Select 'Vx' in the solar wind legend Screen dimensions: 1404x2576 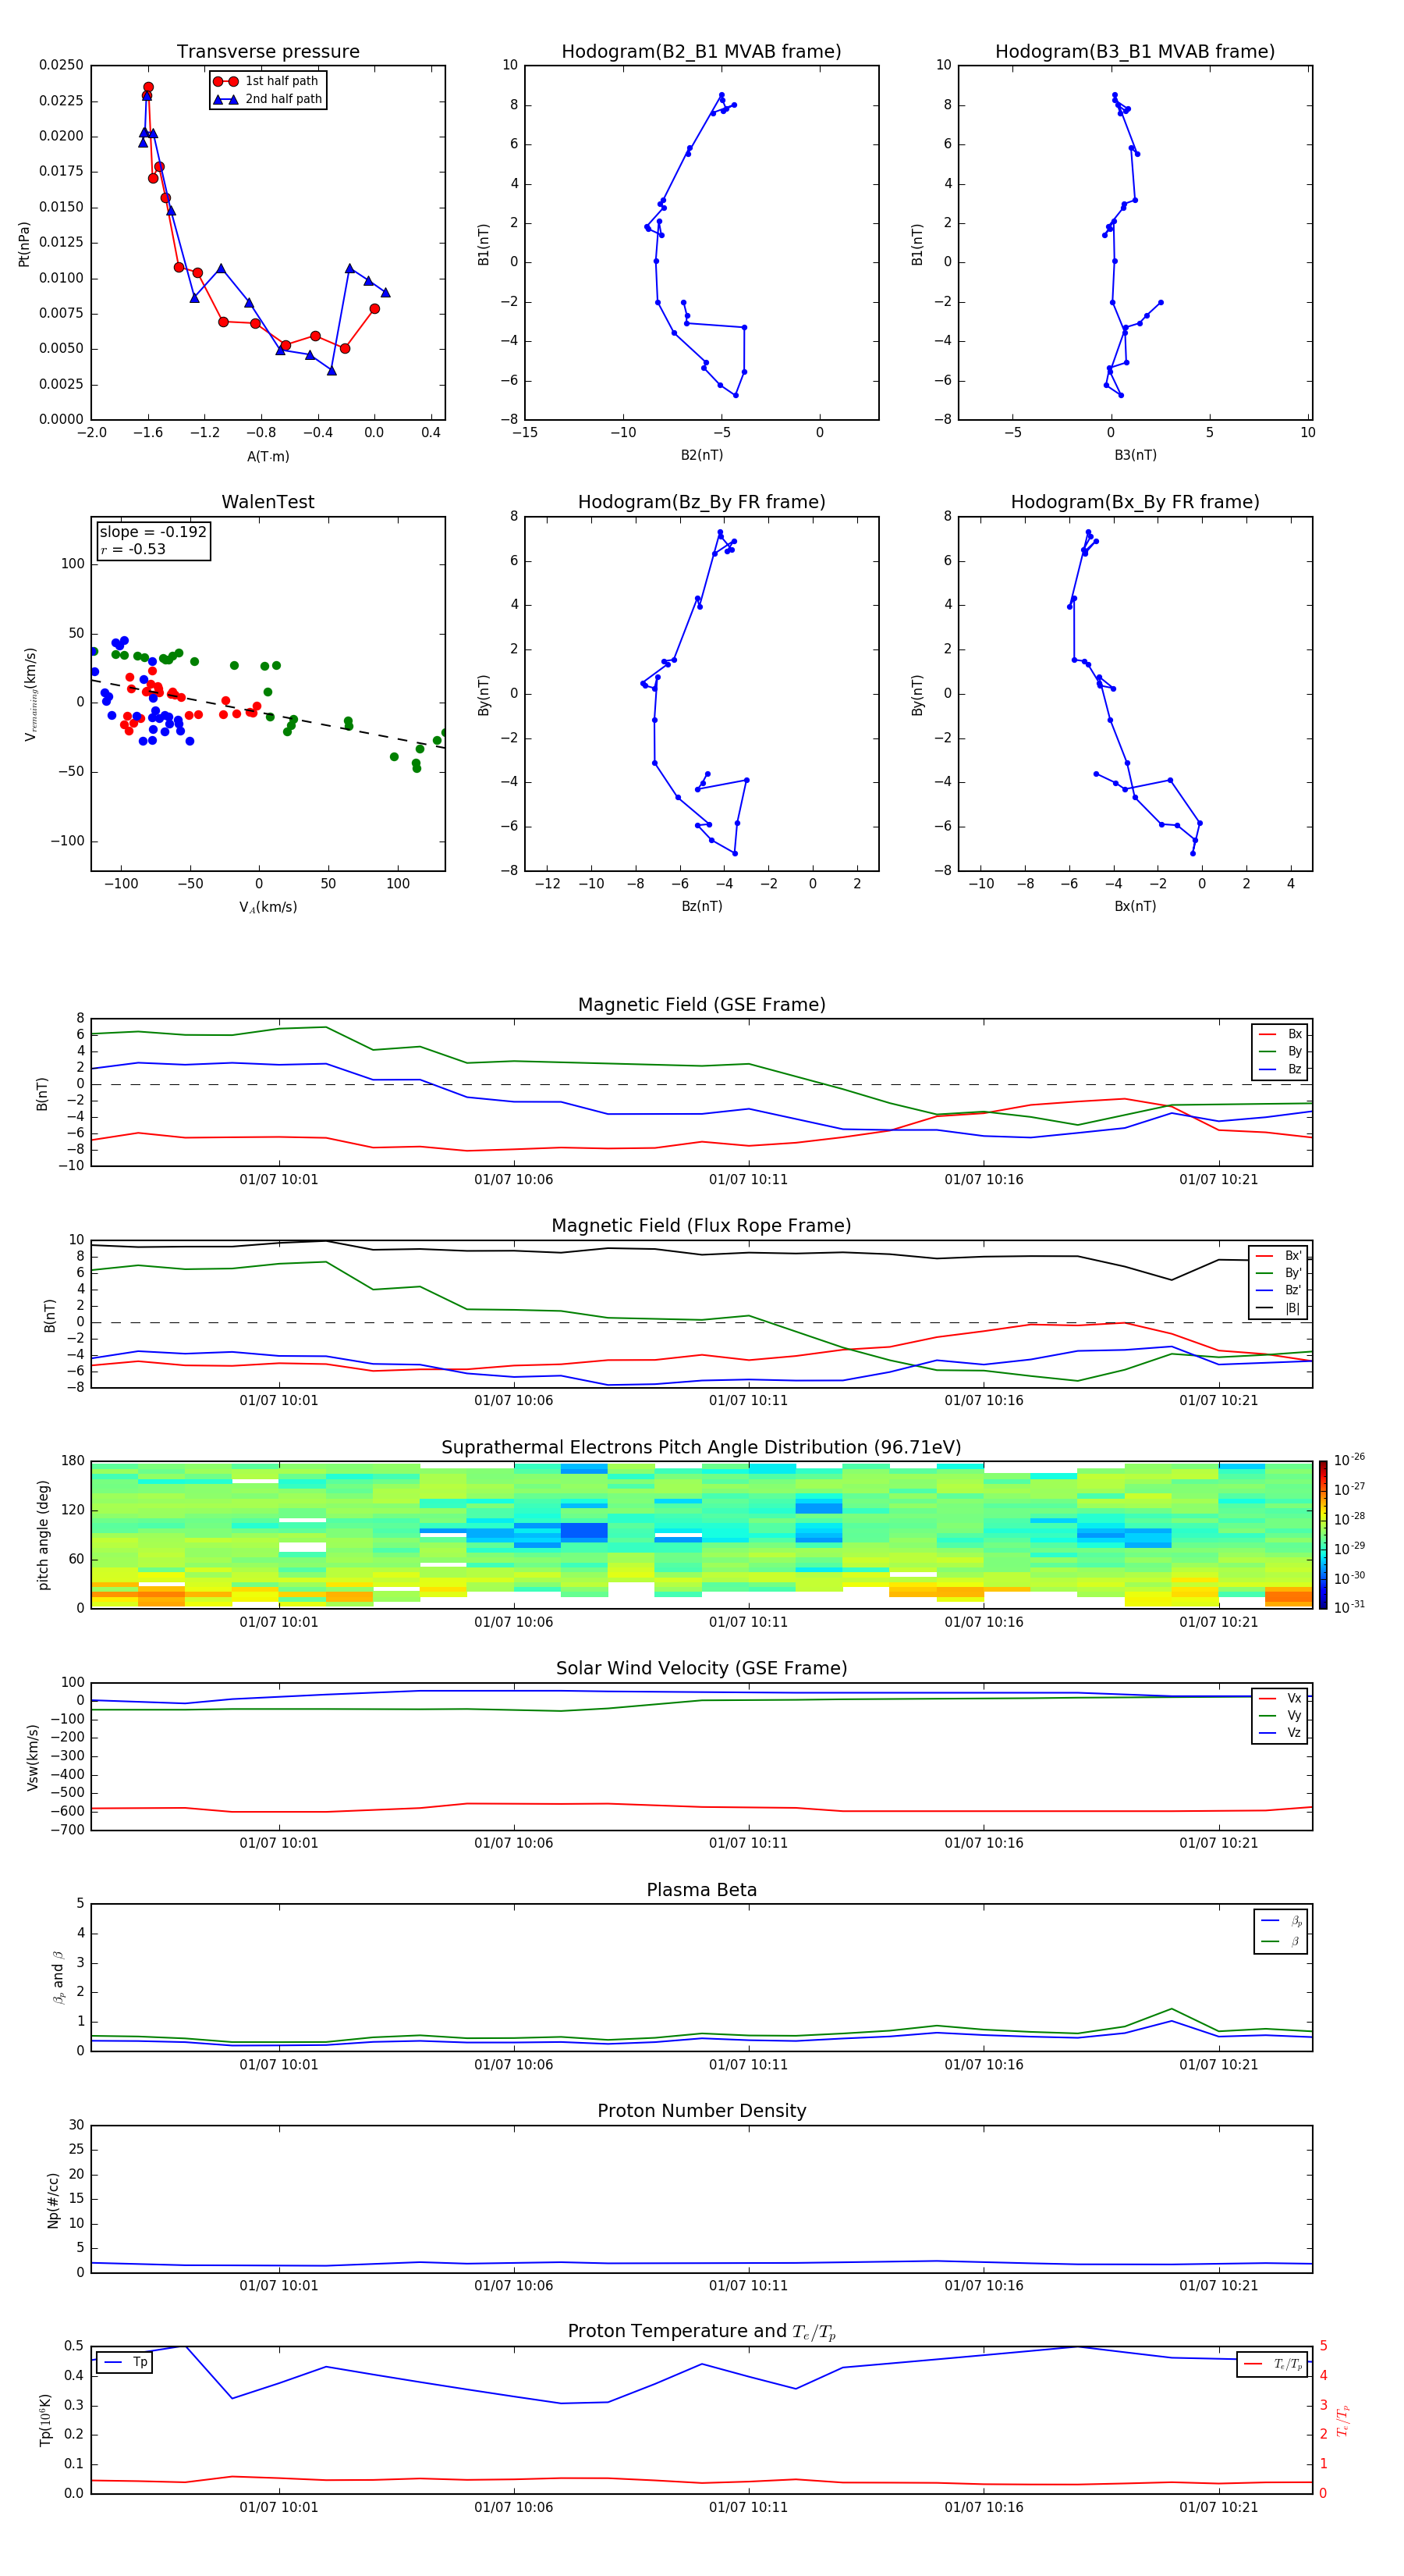click(x=1280, y=1698)
